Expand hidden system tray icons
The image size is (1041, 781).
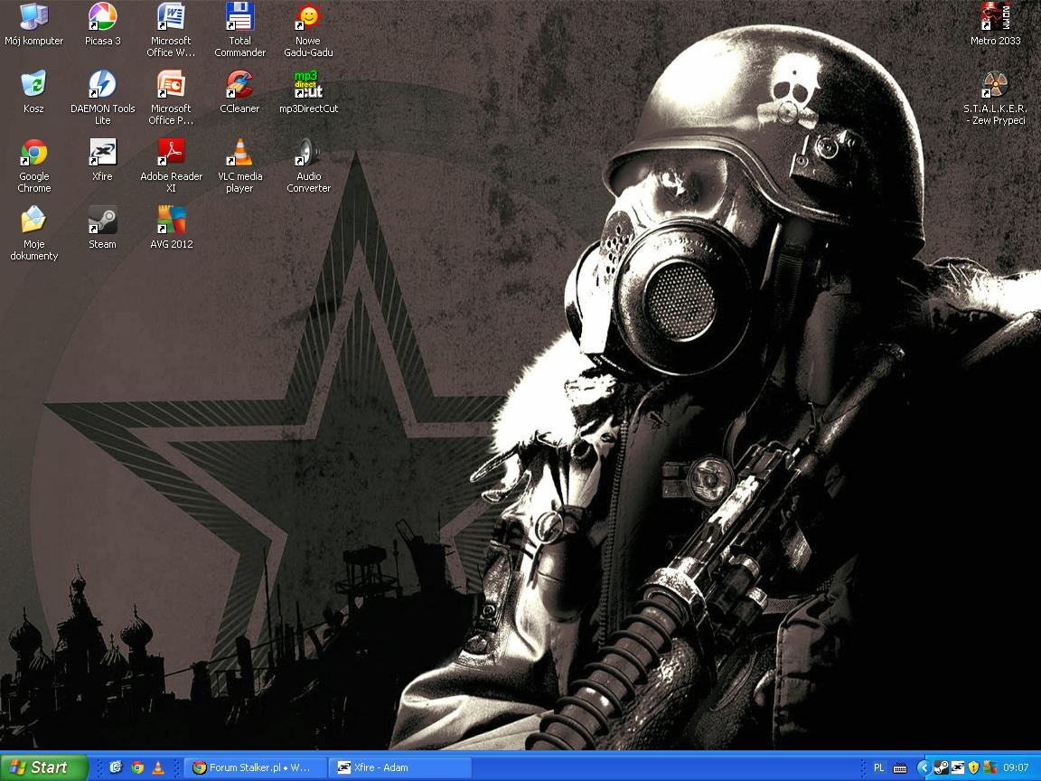(923, 767)
